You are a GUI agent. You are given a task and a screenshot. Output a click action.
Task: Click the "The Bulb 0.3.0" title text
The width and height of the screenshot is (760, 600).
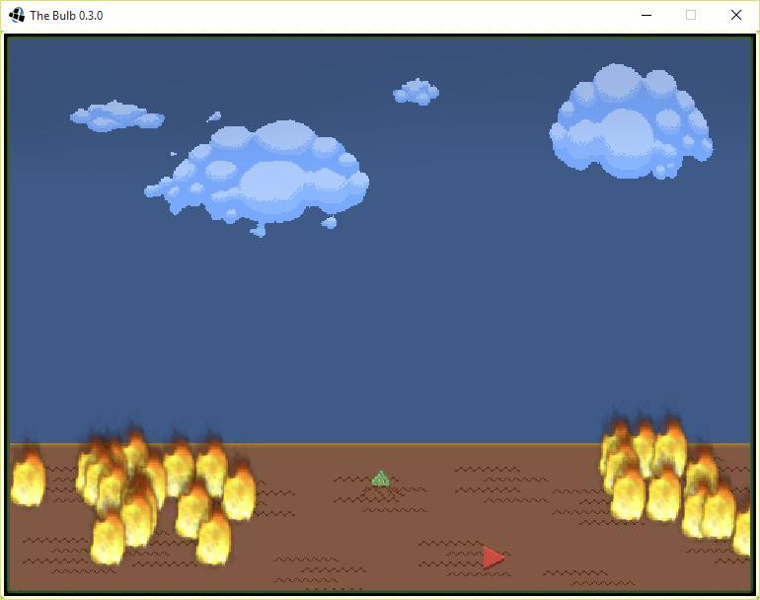tap(66, 16)
